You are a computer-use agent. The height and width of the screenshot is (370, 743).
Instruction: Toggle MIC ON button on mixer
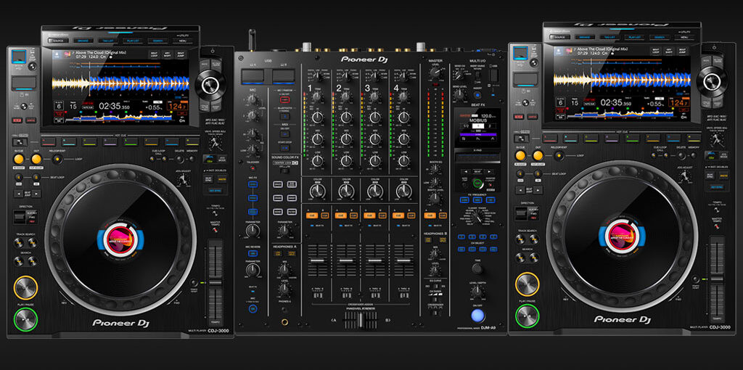[x=253, y=309]
